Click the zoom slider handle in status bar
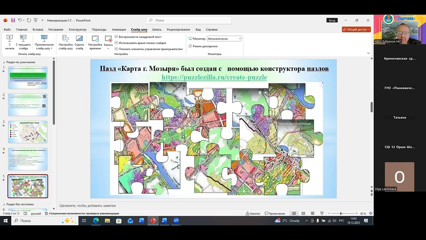This screenshot has height=240, width=426. pos(341,213)
